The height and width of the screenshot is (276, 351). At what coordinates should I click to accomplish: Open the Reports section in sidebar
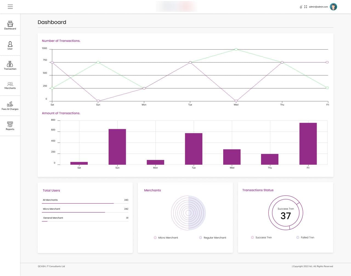10,126
